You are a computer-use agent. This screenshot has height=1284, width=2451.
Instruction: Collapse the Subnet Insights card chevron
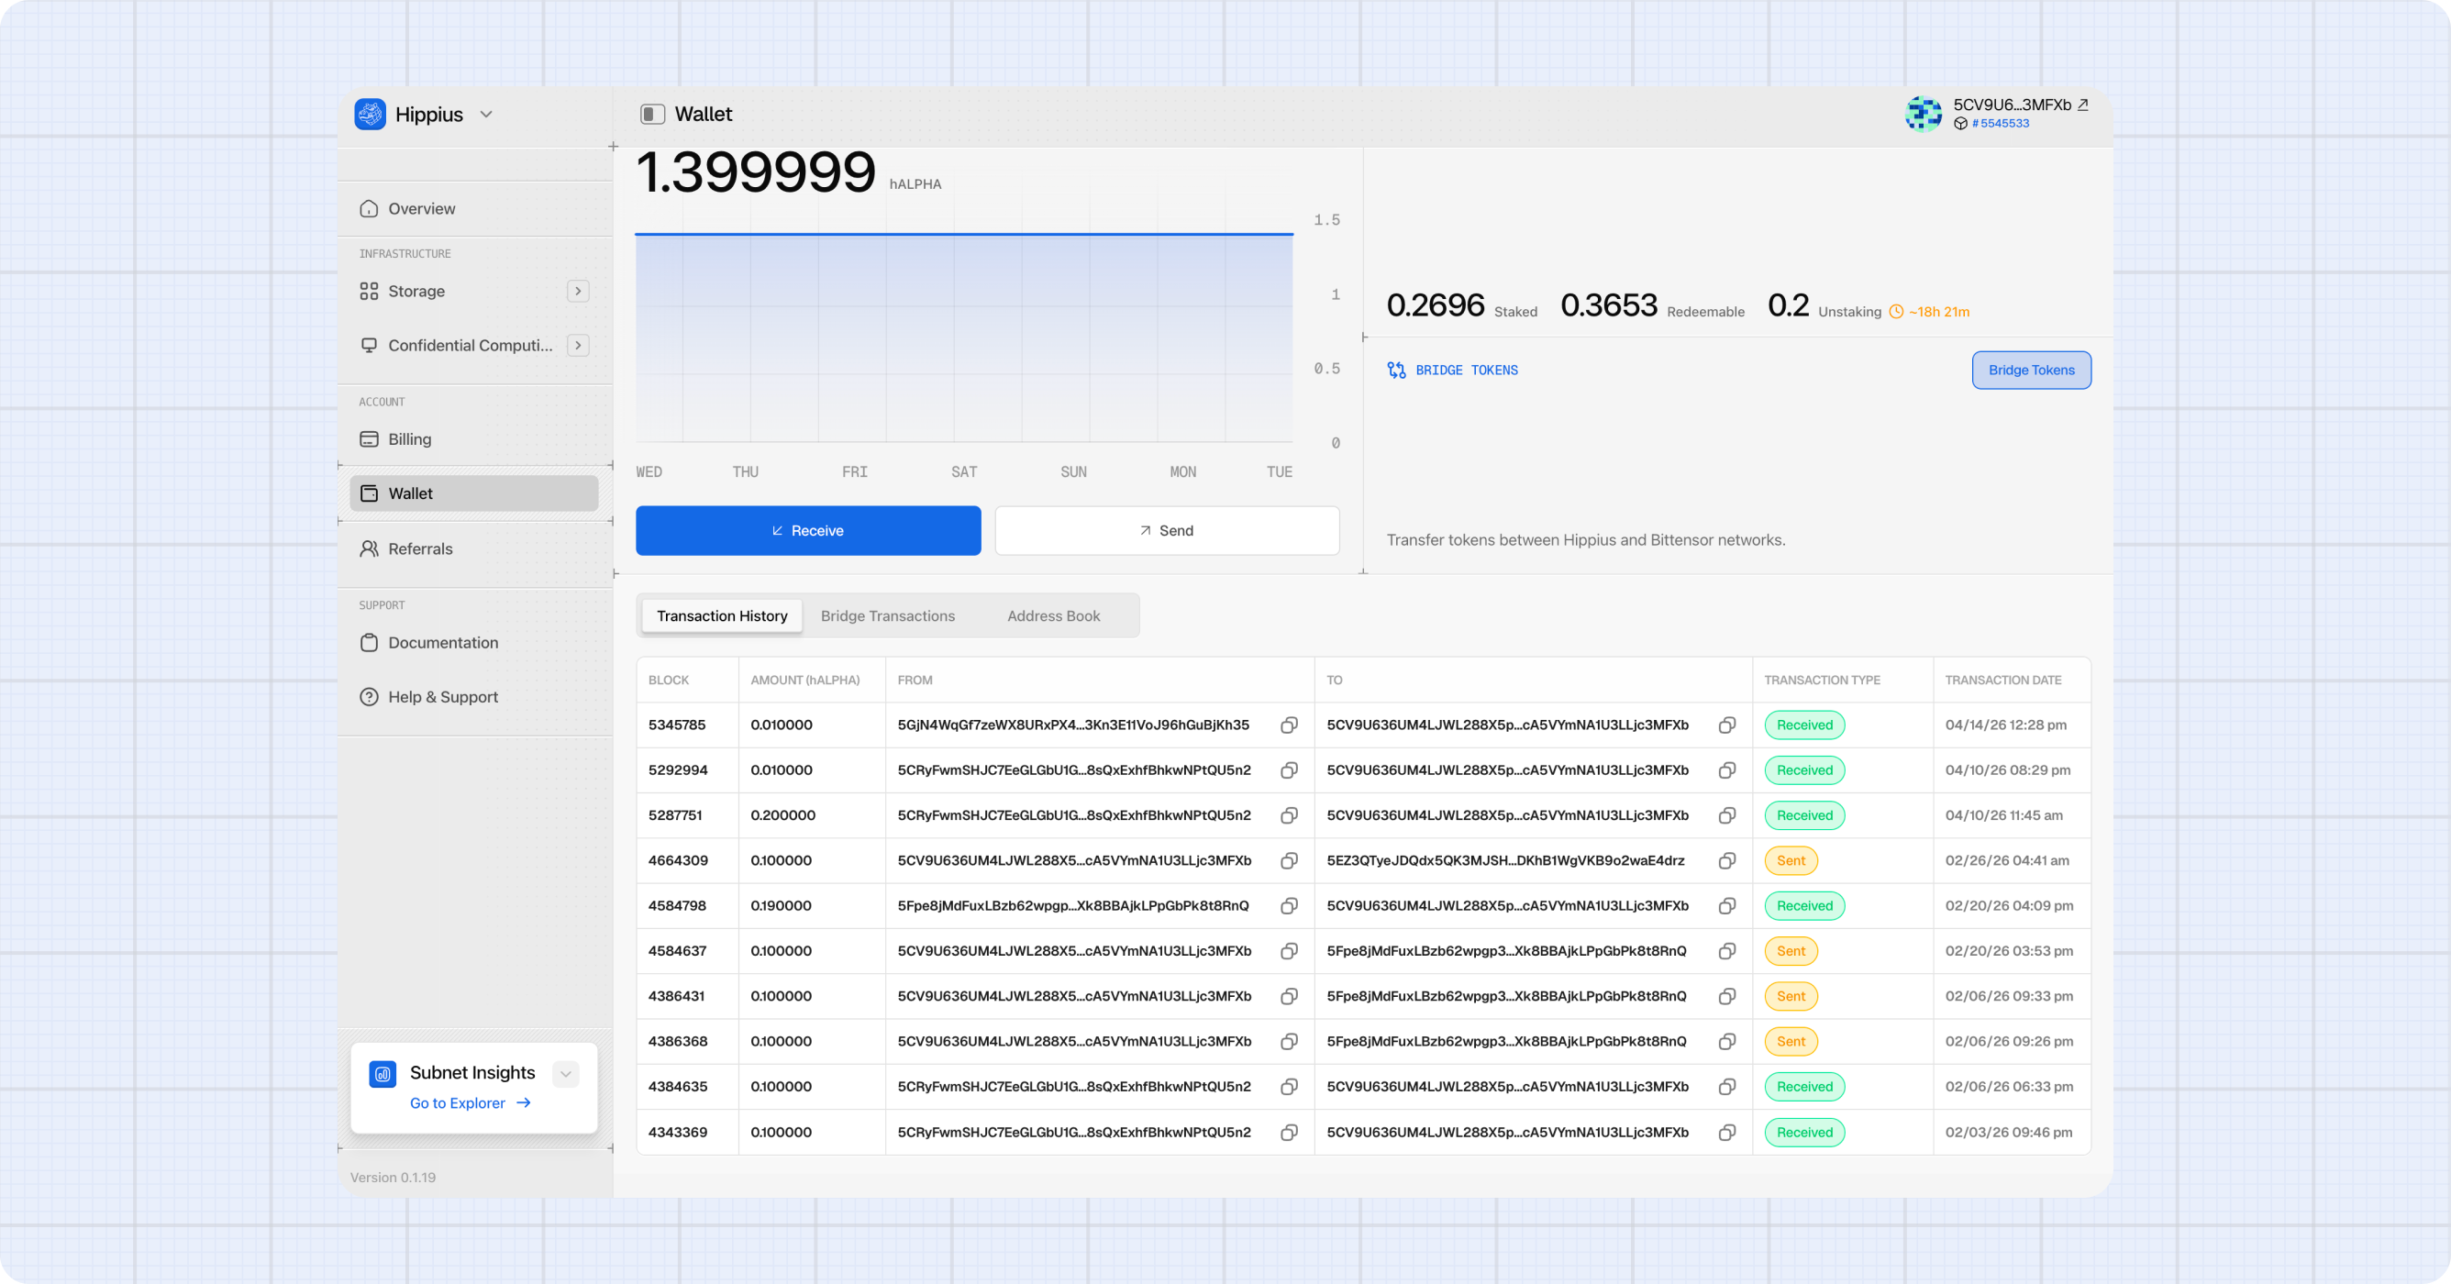coord(566,1075)
